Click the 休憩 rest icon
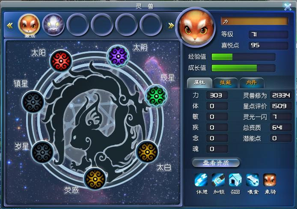297x209 pixels. click(201, 180)
